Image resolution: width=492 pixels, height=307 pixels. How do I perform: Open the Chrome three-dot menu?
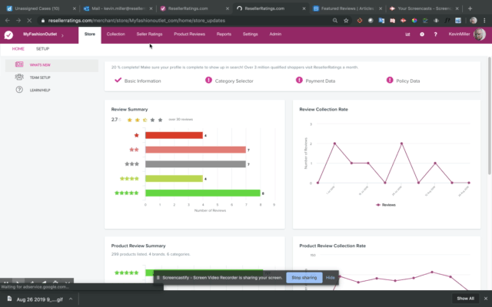(485, 21)
